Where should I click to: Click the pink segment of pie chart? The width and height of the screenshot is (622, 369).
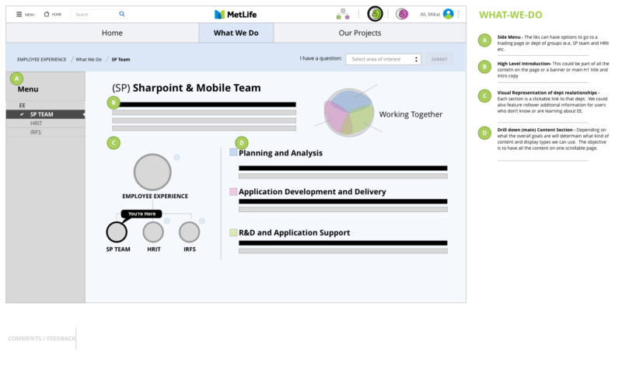pyautogui.click(x=335, y=118)
